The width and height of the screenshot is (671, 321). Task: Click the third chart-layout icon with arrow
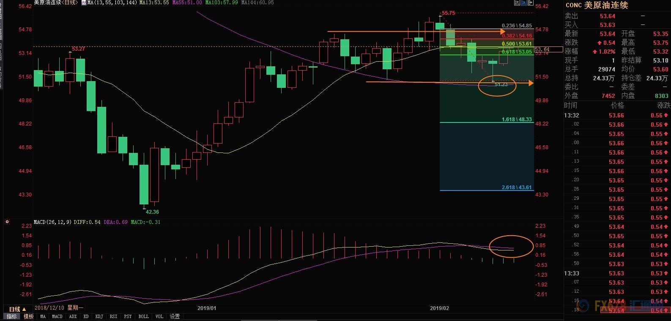[530, 3]
